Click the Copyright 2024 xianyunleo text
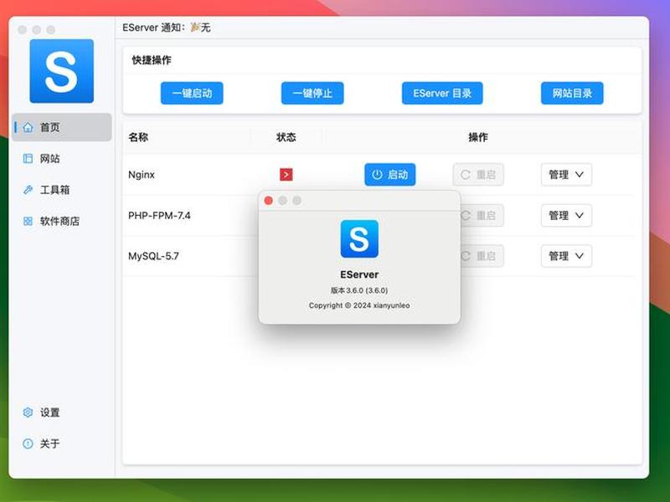Screen dimensions: 670x502 [x=359, y=305]
